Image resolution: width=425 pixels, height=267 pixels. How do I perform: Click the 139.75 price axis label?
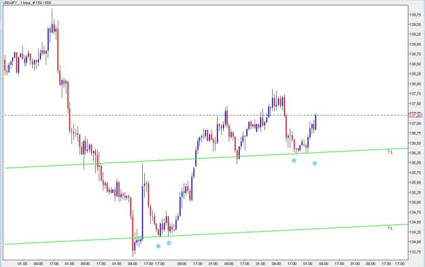[x=415, y=15]
